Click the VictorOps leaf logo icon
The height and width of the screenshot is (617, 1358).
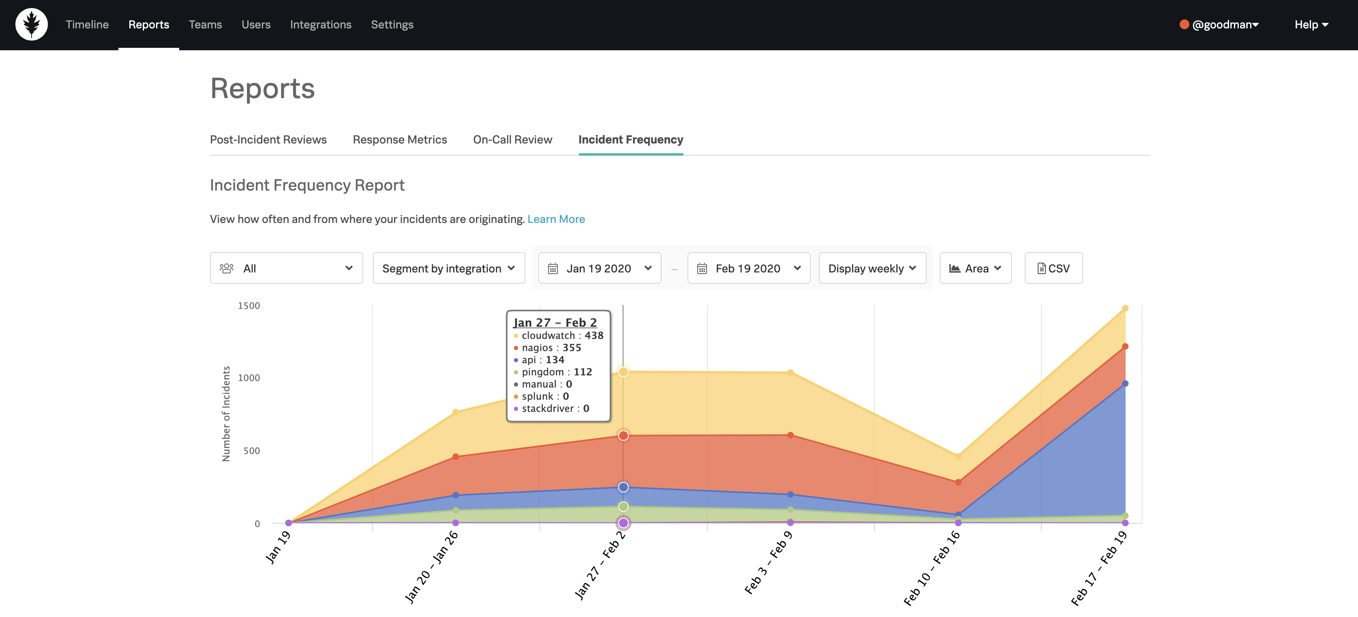click(31, 24)
